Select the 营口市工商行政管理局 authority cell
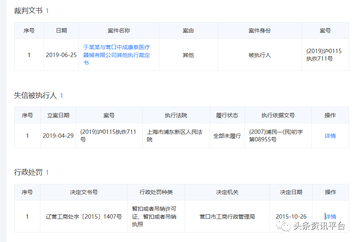The width and height of the screenshot is (357, 242). point(227,217)
